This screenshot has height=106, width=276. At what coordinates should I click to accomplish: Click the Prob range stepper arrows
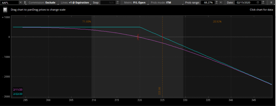pyautogui.click(x=217, y=3)
